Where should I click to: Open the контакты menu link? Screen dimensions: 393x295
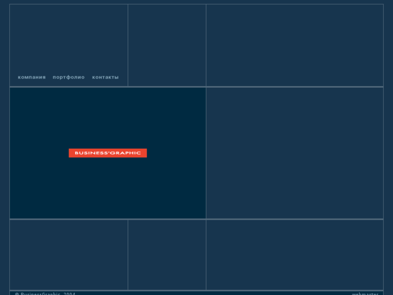coord(105,77)
